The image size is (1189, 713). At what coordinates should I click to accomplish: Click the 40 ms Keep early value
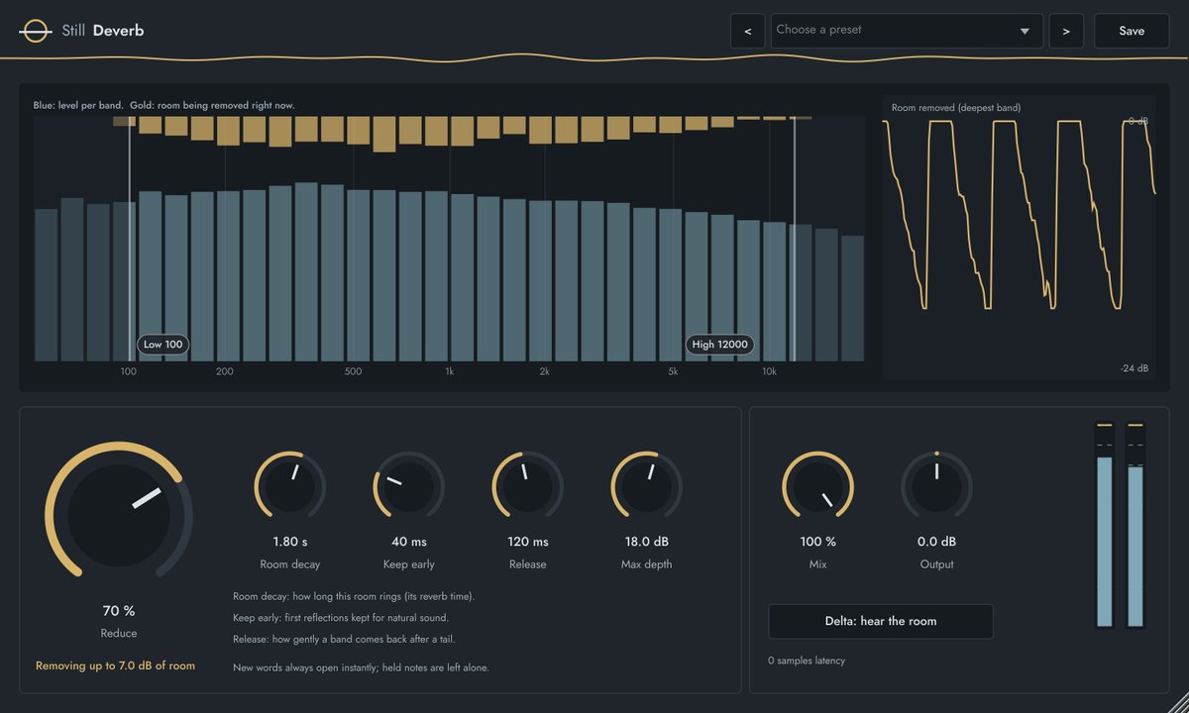(x=409, y=542)
